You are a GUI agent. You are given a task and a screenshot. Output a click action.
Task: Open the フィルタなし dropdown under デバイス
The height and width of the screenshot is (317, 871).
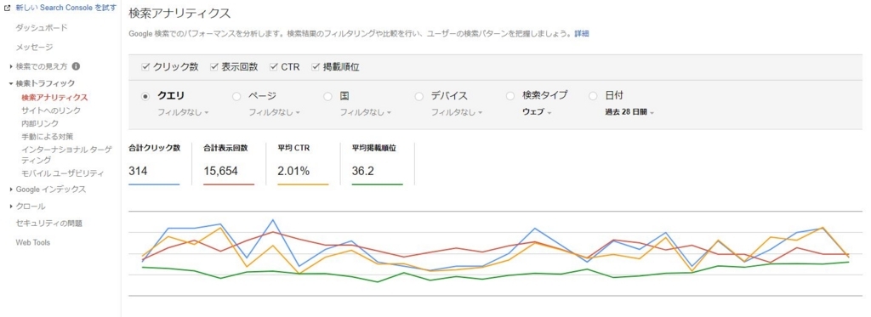[x=457, y=112]
